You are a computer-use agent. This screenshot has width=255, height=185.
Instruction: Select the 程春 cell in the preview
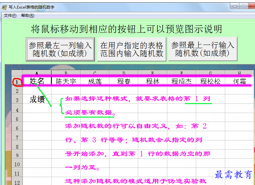coord(124,81)
